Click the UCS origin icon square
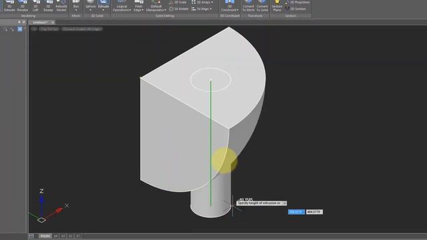Viewport: 427px width, 240px height. [x=41, y=220]
